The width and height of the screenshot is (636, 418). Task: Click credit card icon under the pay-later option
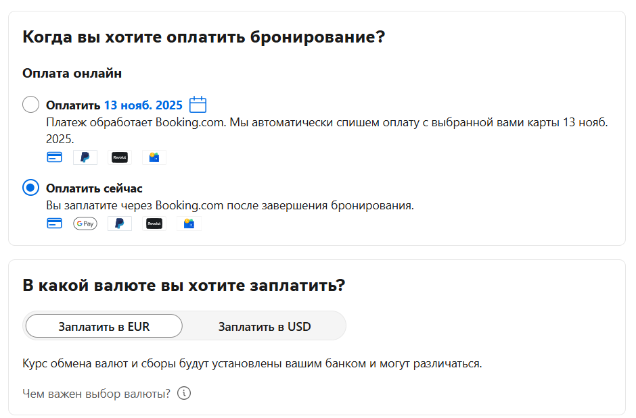[x=55, y=157]
